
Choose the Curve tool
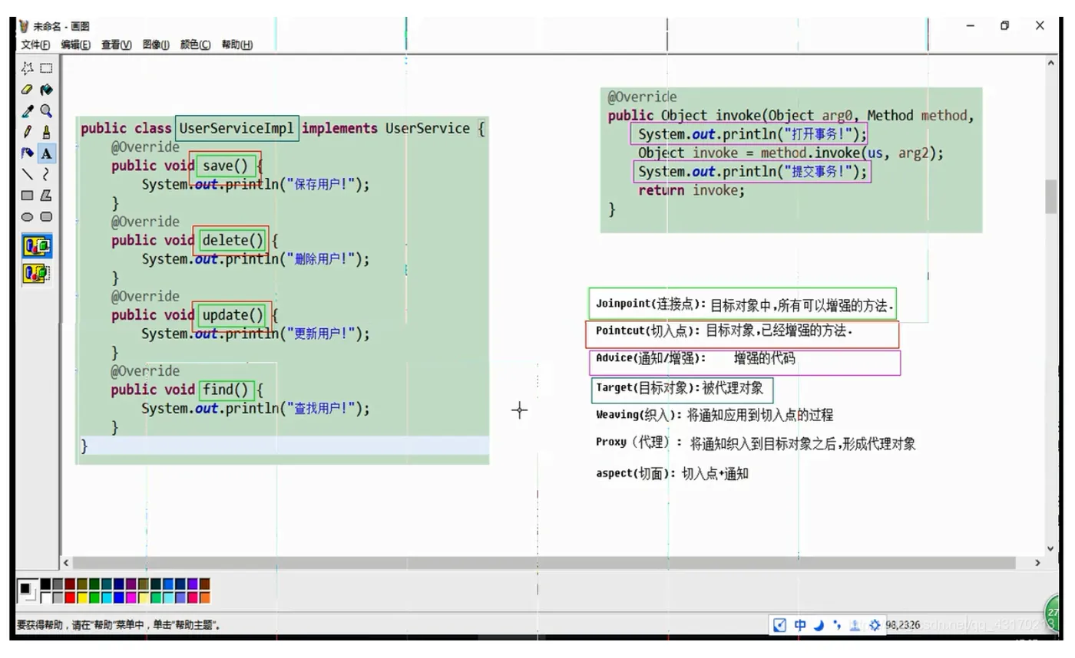tap(46, 174)
